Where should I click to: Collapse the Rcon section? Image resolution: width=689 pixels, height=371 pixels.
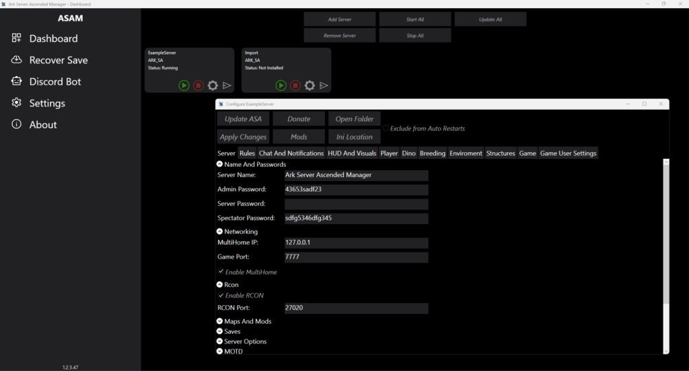(x=220, y=284)
